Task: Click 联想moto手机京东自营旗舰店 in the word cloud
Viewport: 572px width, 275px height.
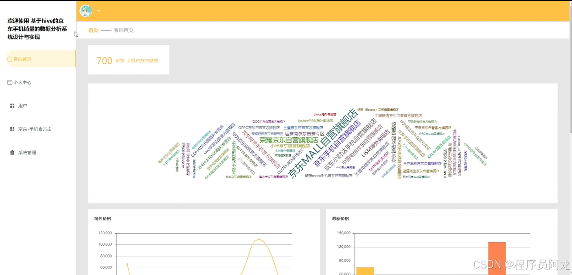Action: click(x=329, y=175)
